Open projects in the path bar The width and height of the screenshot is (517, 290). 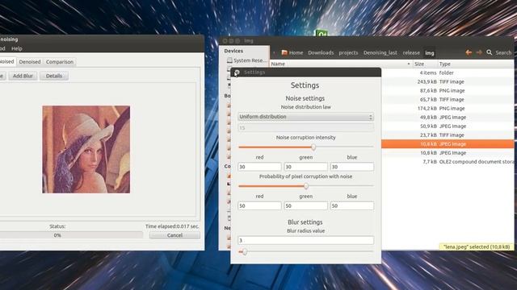(x=348, y=52)
